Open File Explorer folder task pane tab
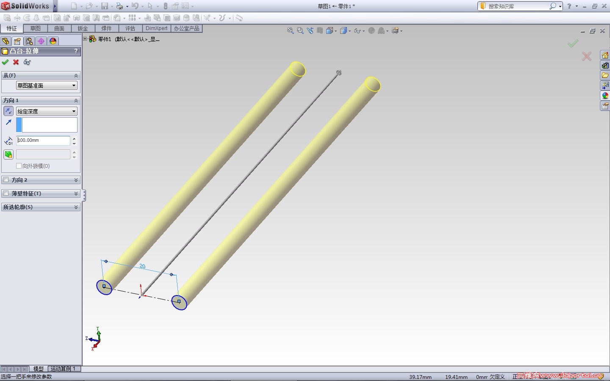 coord(605,75)
